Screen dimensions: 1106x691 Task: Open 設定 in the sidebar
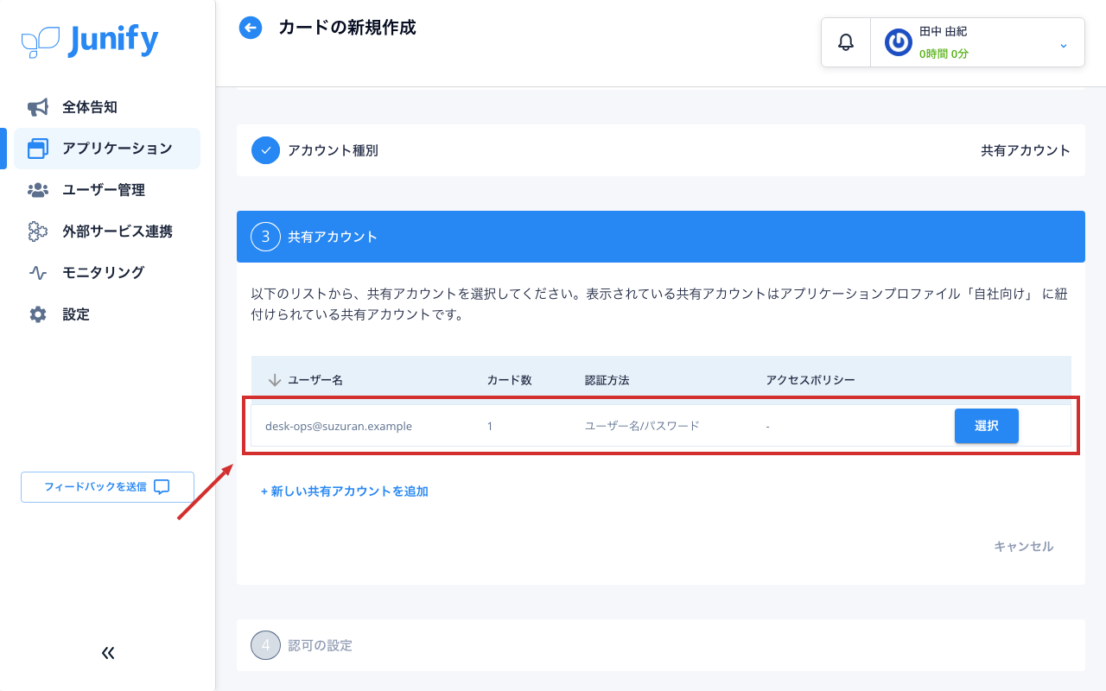click(107, 314)
